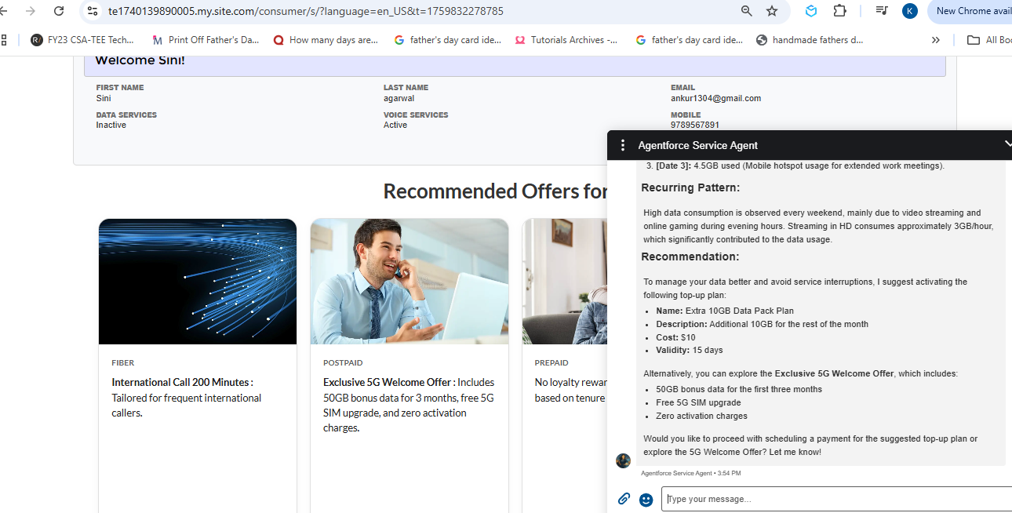Select the International Call 200 Minutes fiber image
Image resolution: width=1012 pixels, height=513 pixels.
point(198,282)
